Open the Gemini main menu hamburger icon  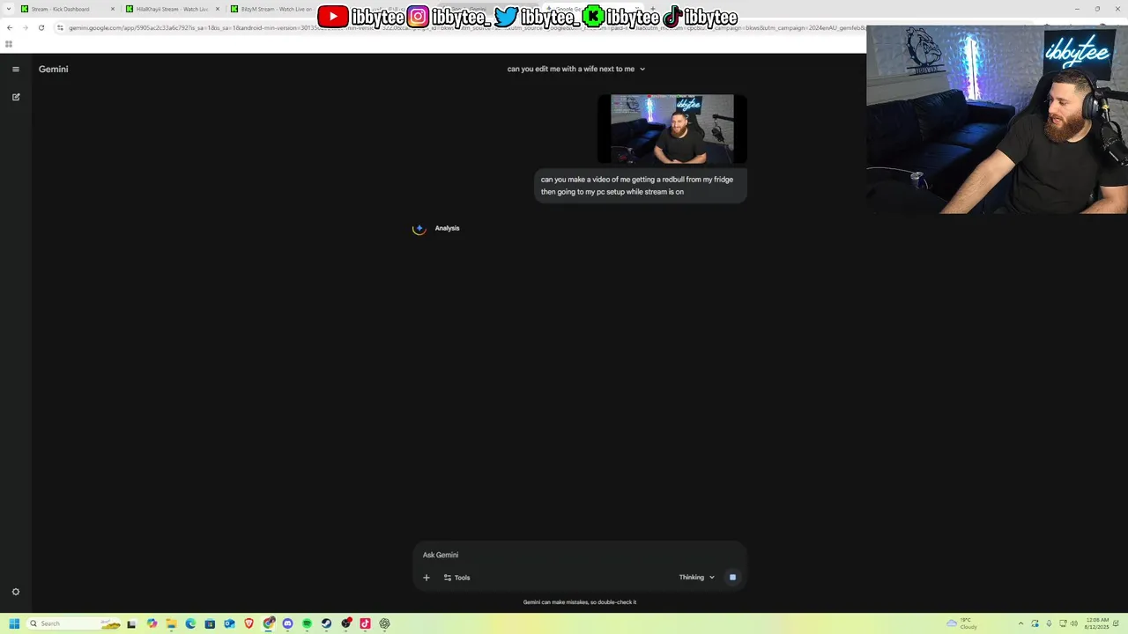[x=15, y=69]
